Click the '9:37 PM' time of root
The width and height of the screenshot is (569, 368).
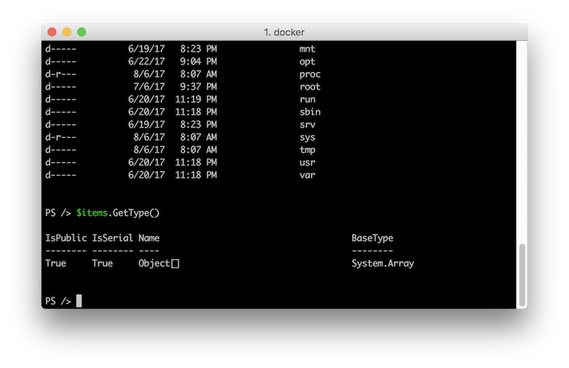point(199,87)
